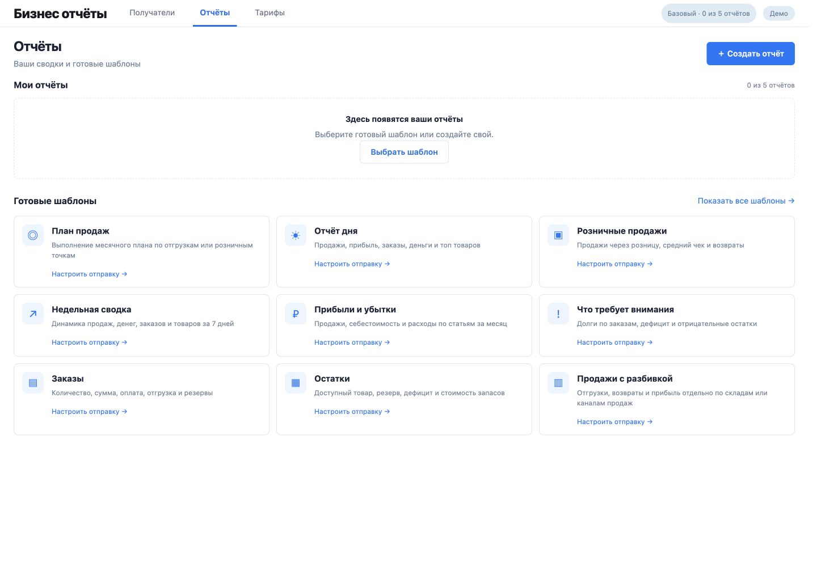The height and width of the screenshot is (567, 817).
Task: Switch to the Тарифы tab
Action: pyautogui.click(x=270, y=13)
